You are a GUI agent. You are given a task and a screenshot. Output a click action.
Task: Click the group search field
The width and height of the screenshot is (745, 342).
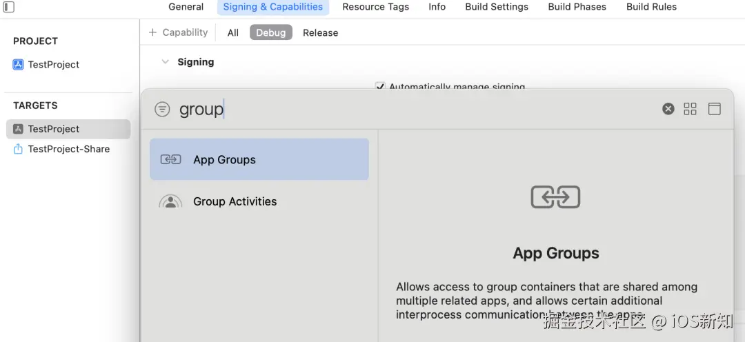pos(414,109)
